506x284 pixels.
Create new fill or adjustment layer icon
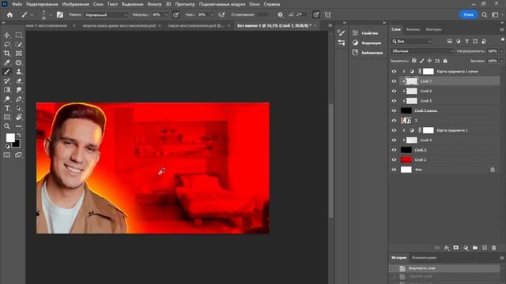click(x=466, y=248)
